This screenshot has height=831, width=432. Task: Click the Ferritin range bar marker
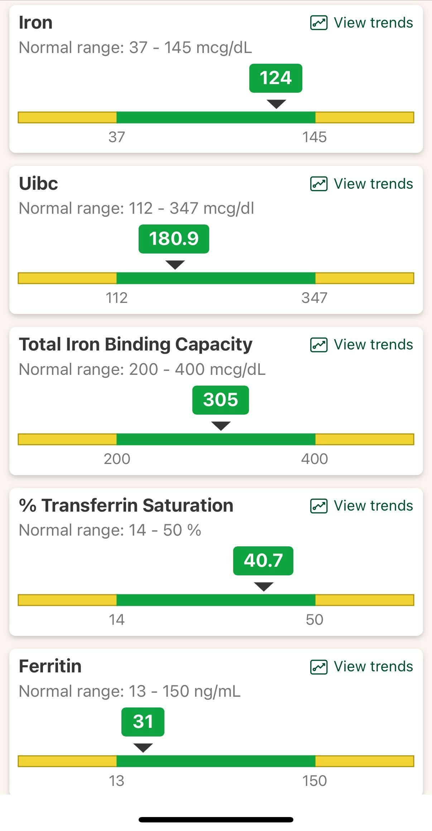click(x=143, y=748)
